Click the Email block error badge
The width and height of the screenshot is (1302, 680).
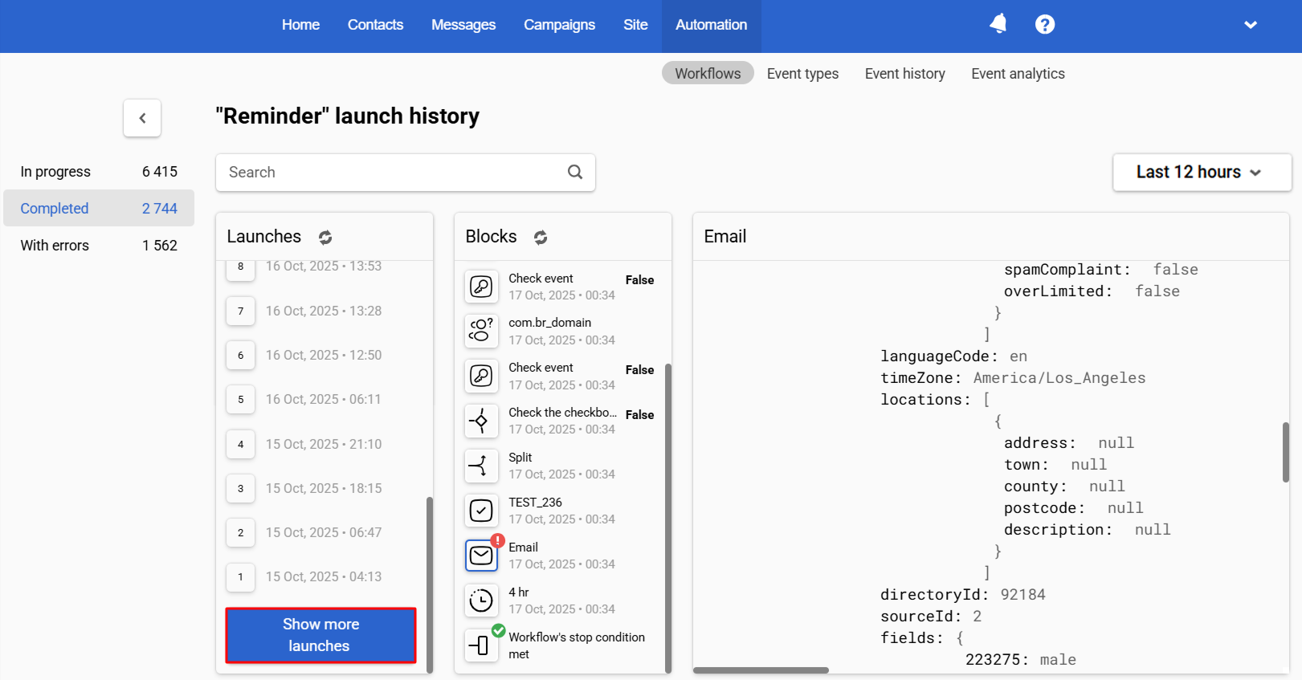tap(498, 540)
